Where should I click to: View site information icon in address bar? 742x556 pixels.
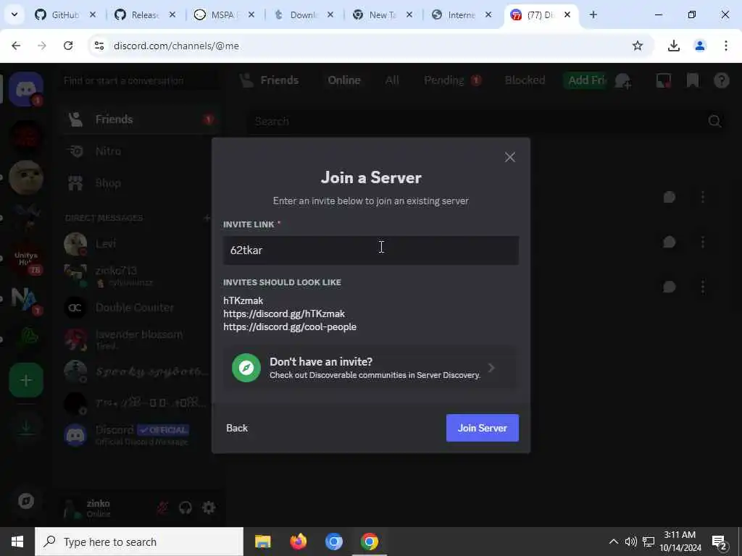99,46
